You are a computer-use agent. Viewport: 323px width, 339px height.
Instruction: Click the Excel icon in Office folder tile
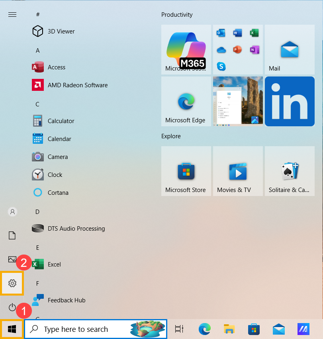tap(254, 33)
